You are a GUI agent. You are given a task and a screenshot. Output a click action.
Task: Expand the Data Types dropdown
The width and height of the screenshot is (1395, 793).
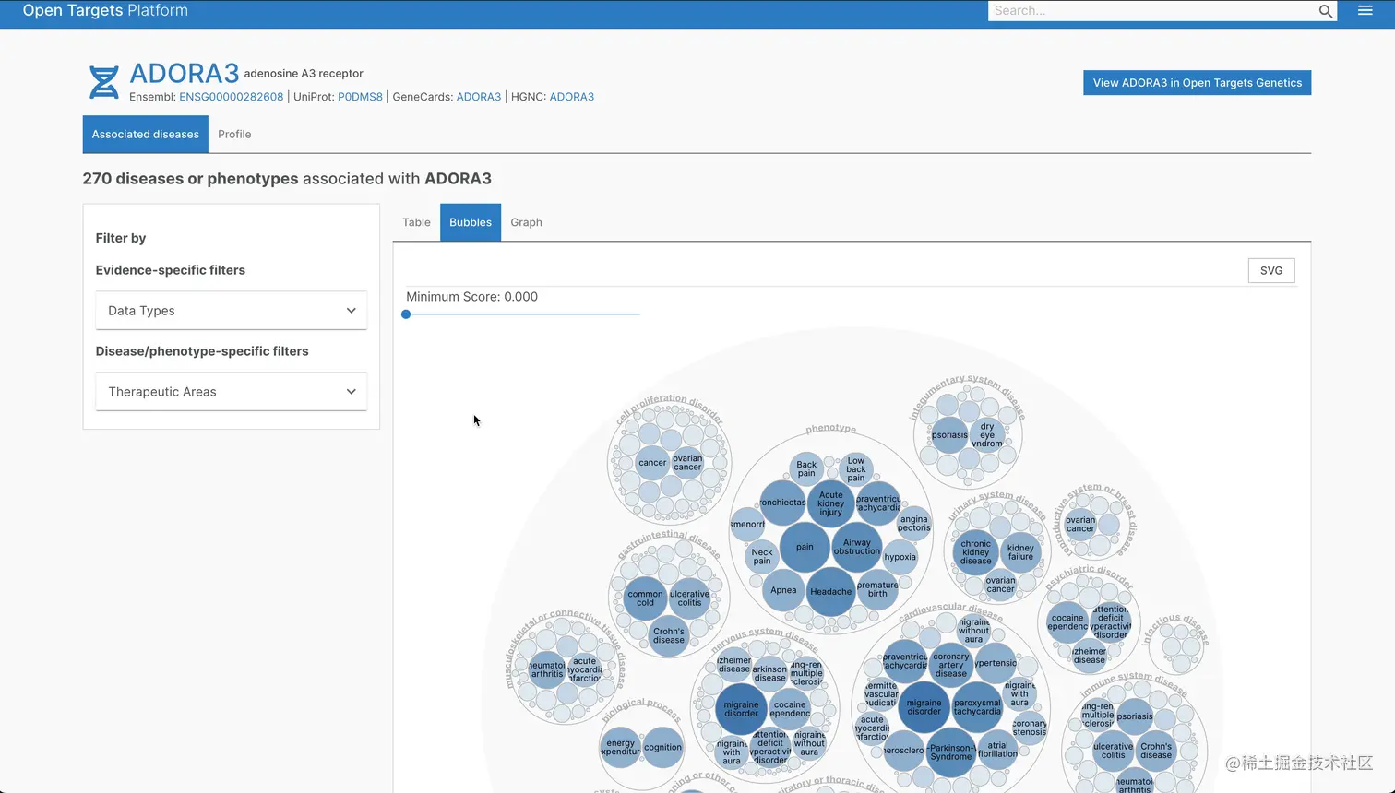[232, 311]
